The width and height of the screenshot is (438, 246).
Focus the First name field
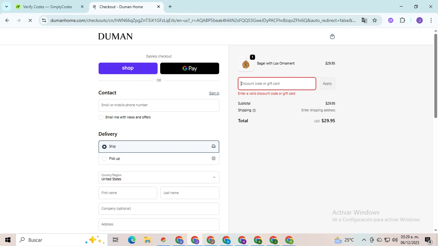(x=128, y=193)
